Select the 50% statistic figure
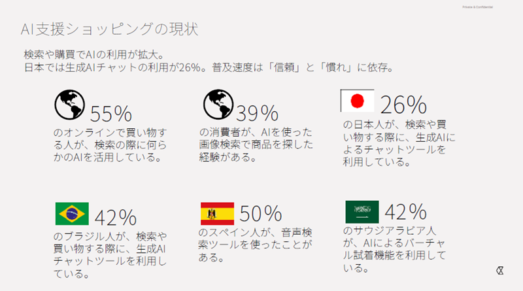523x291 pixels. click(x=260, y=214)
